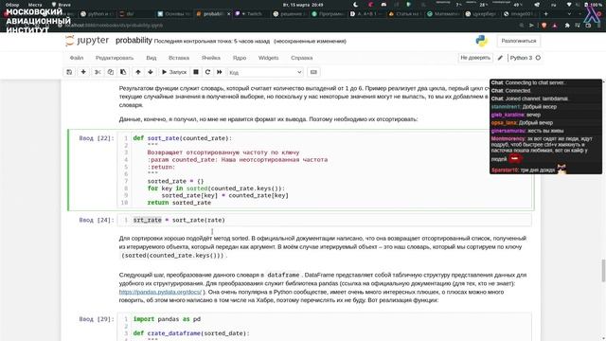Open the Вид menu
This screenshot has width=606, height=341.
151,58
